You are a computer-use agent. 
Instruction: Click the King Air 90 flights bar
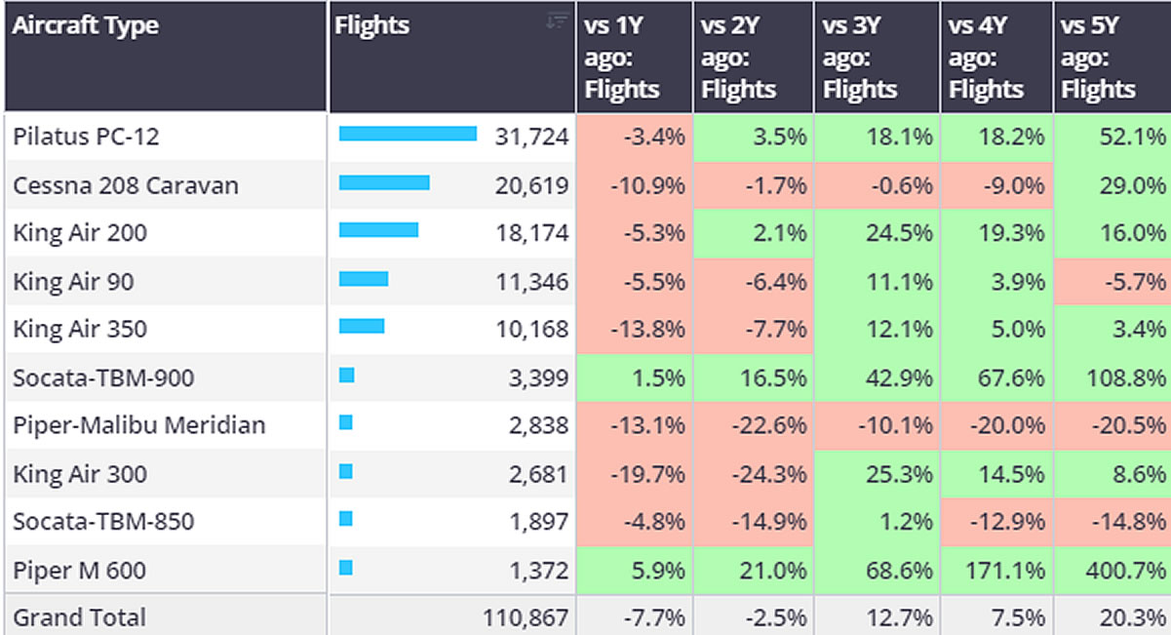364,279
